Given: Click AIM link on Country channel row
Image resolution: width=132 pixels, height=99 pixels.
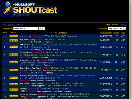Looking at the screenshot, I should coord(22,91).
